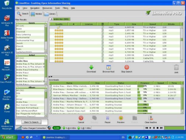
Task: Toggle the downloads pane divider arrows
Action: (50, 77)
